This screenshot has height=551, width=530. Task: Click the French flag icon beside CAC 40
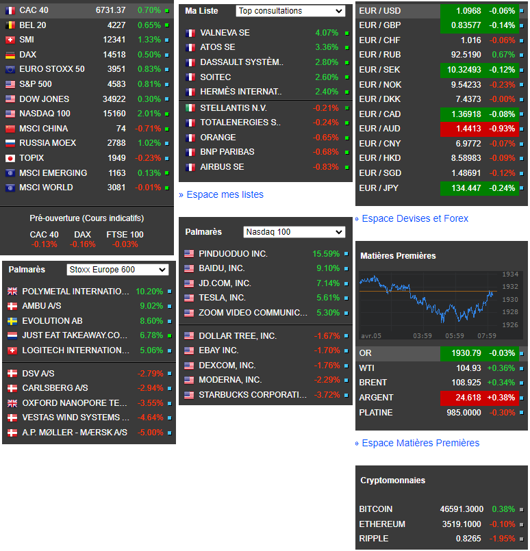tap(10, 10)
